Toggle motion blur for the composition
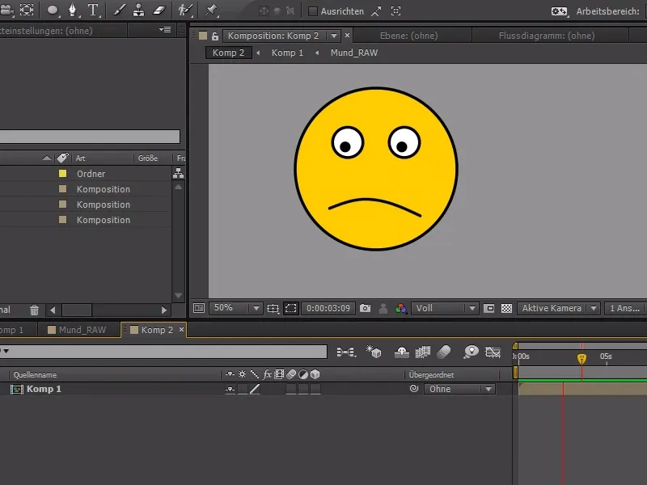The image size is (647, 485). coord(444,352)
